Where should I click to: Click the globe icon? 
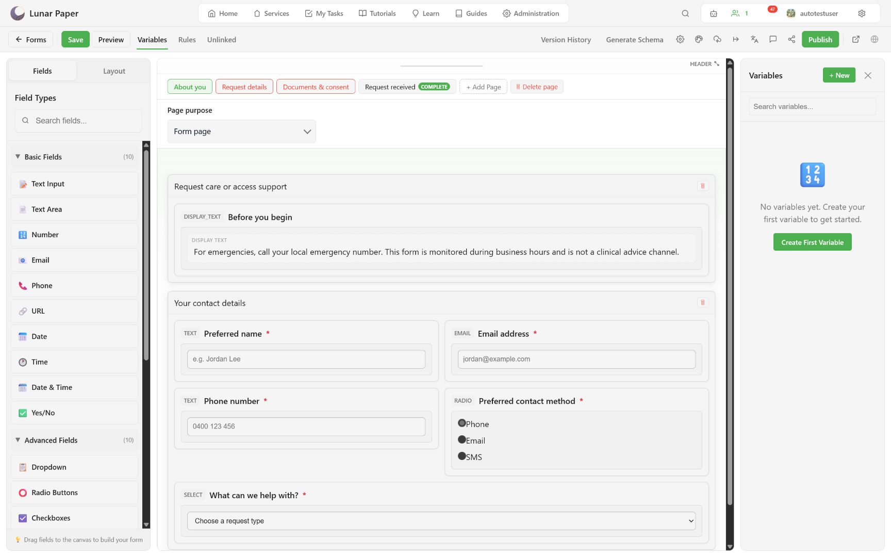874,39
